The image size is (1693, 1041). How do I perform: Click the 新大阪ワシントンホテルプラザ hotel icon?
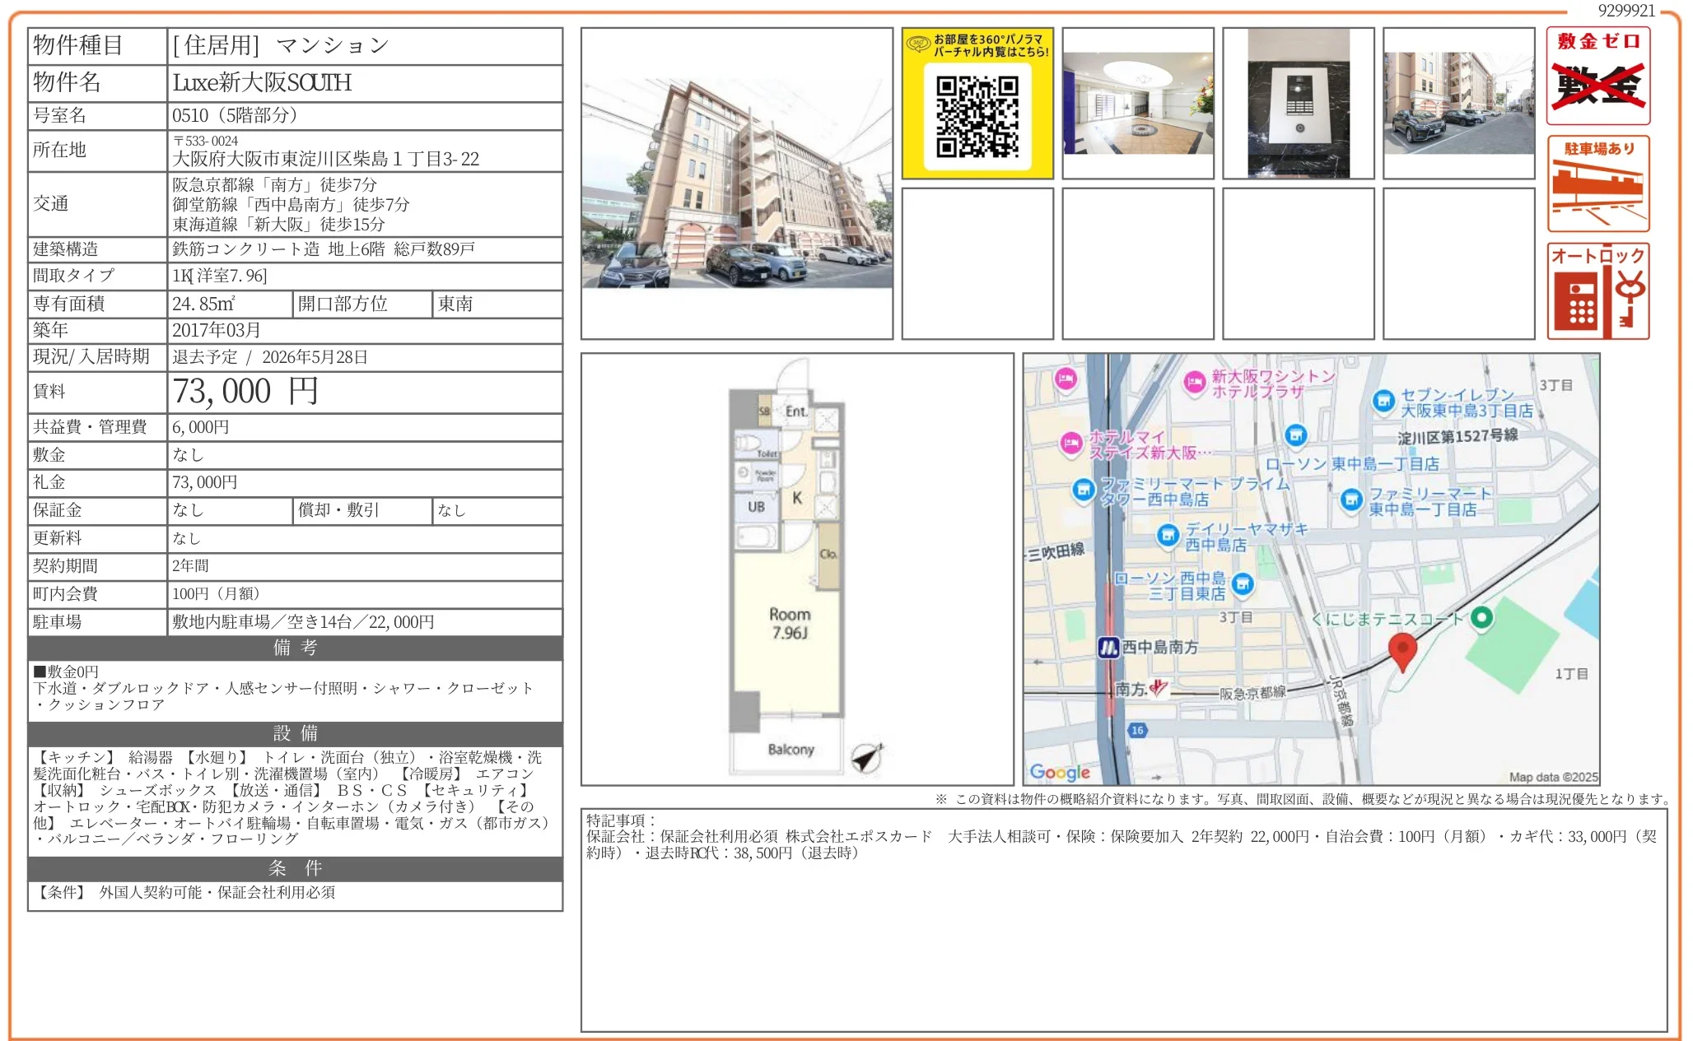[x=1193, y=382]
